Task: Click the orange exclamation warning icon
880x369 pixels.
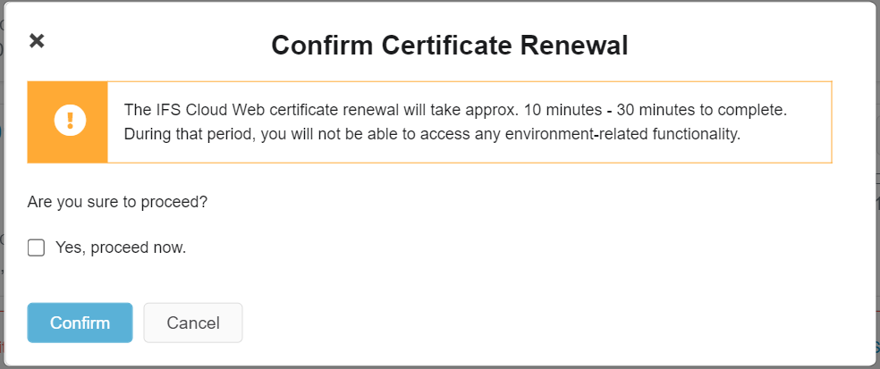Action: [x=70, y=120]
